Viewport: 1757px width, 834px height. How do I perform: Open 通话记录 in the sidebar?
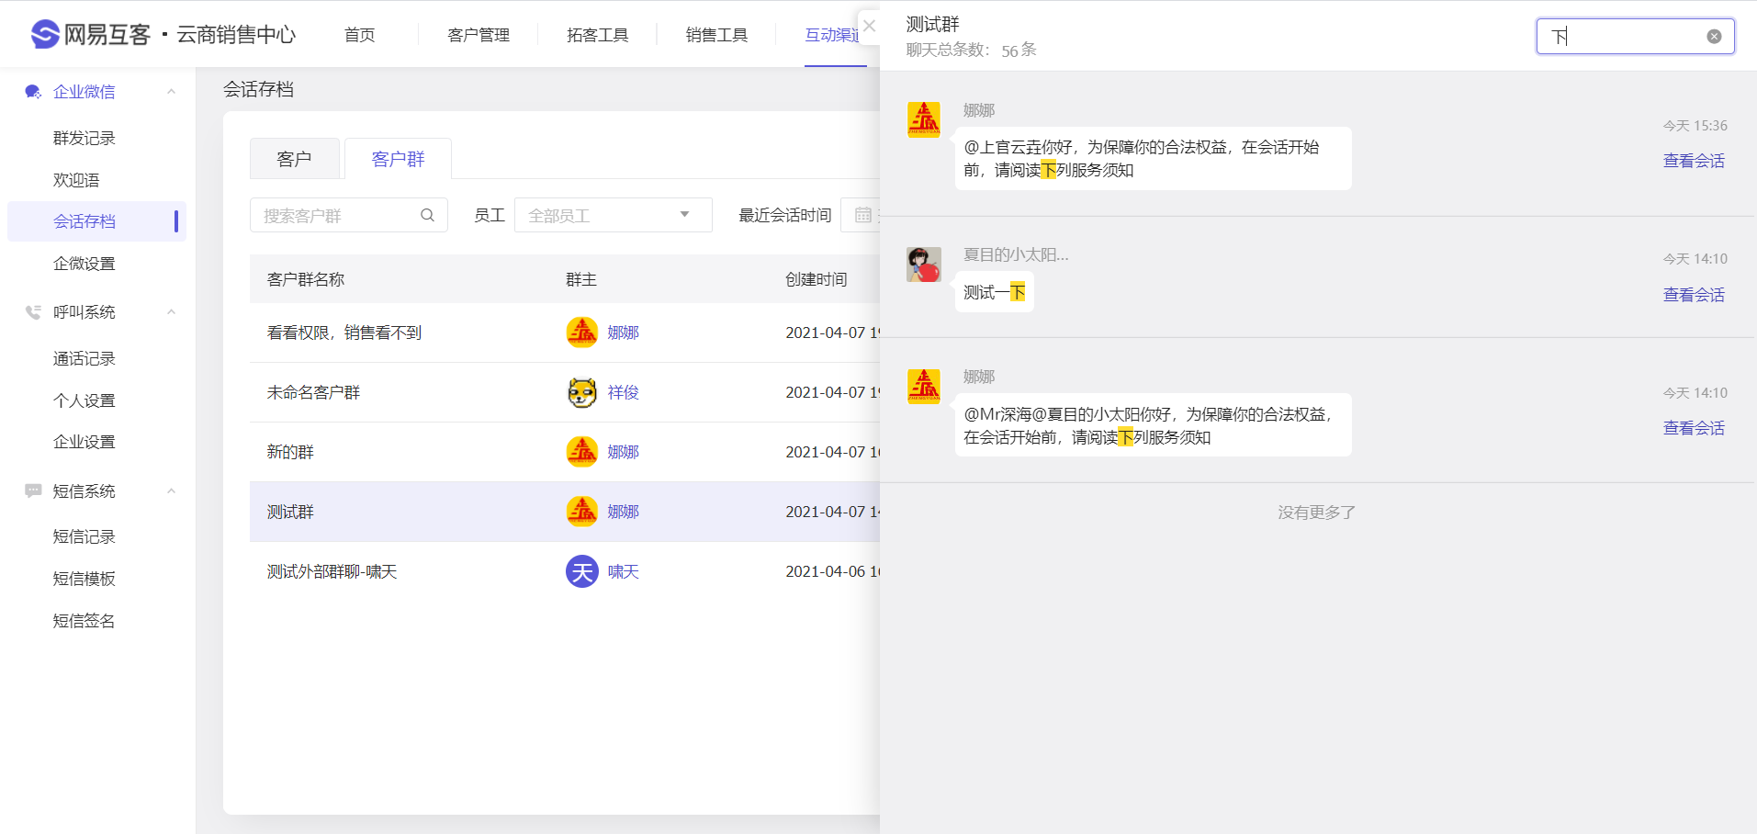coord(84,358)
